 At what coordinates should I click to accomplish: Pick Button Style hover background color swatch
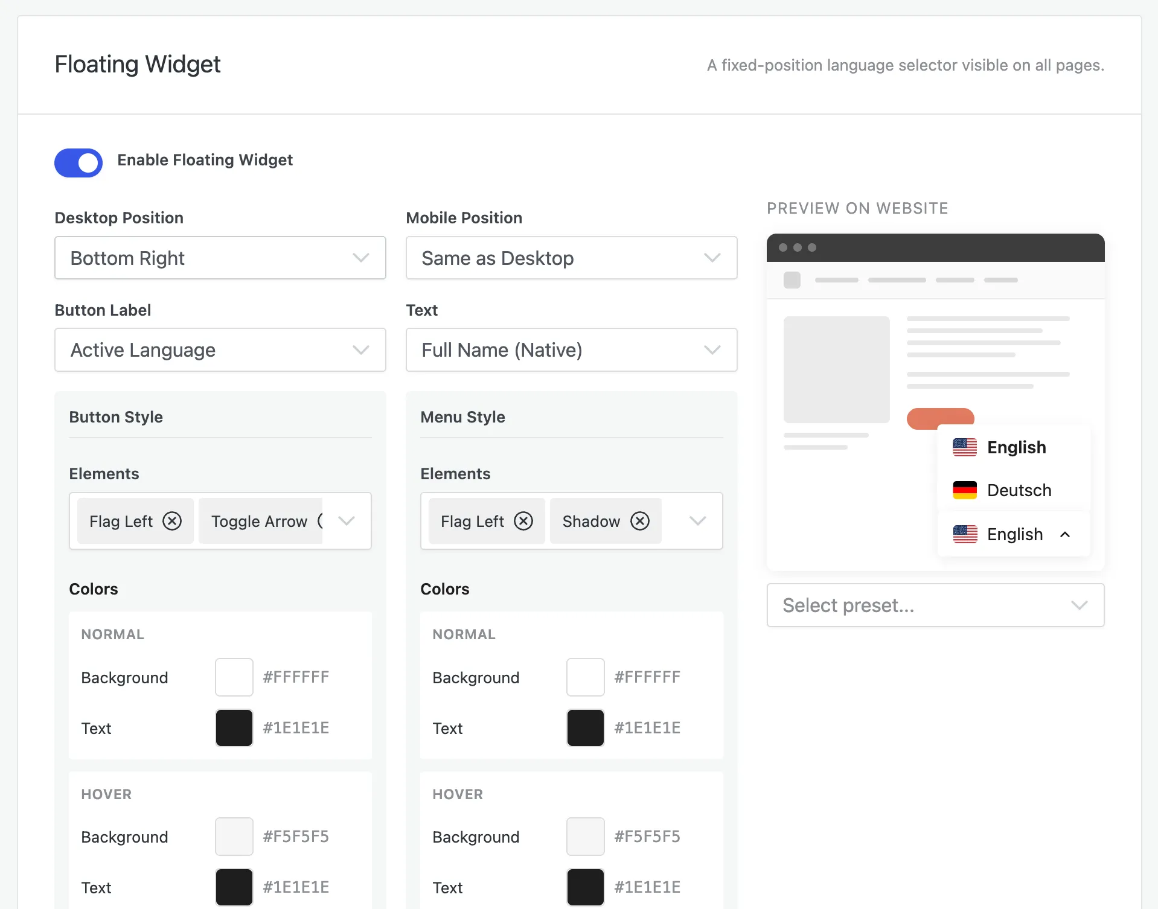[234, 837]
